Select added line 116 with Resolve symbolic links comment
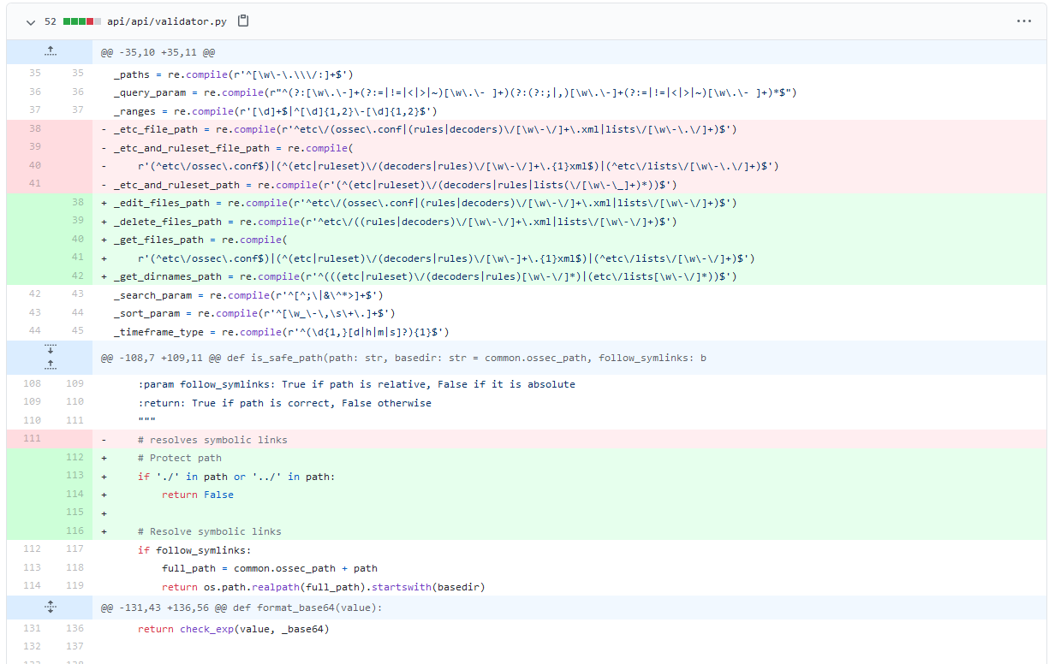Viewport: 1055px width, 664px height. [x=75, y=531]
